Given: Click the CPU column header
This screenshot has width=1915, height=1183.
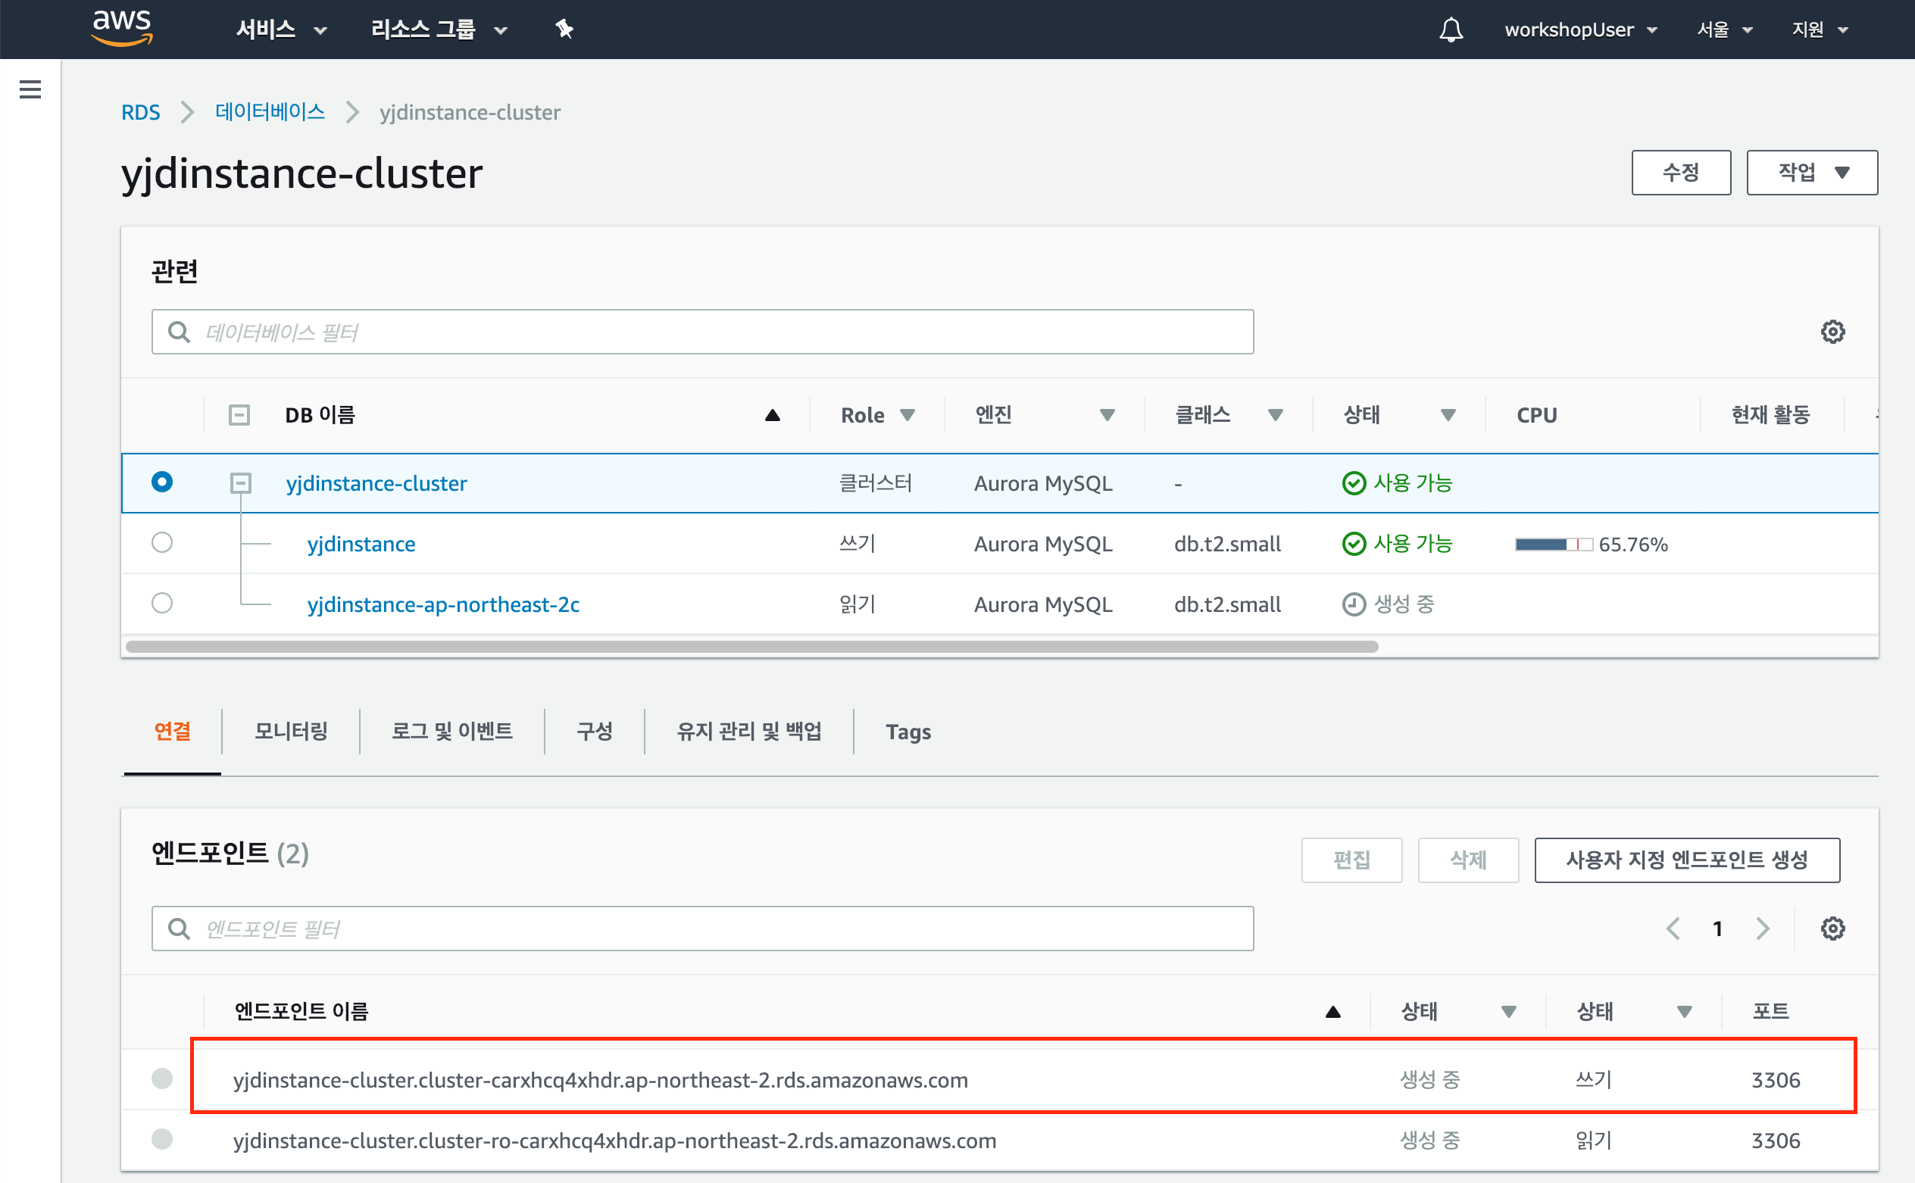Looking at the screenshot, I should tap(1536, 416).
